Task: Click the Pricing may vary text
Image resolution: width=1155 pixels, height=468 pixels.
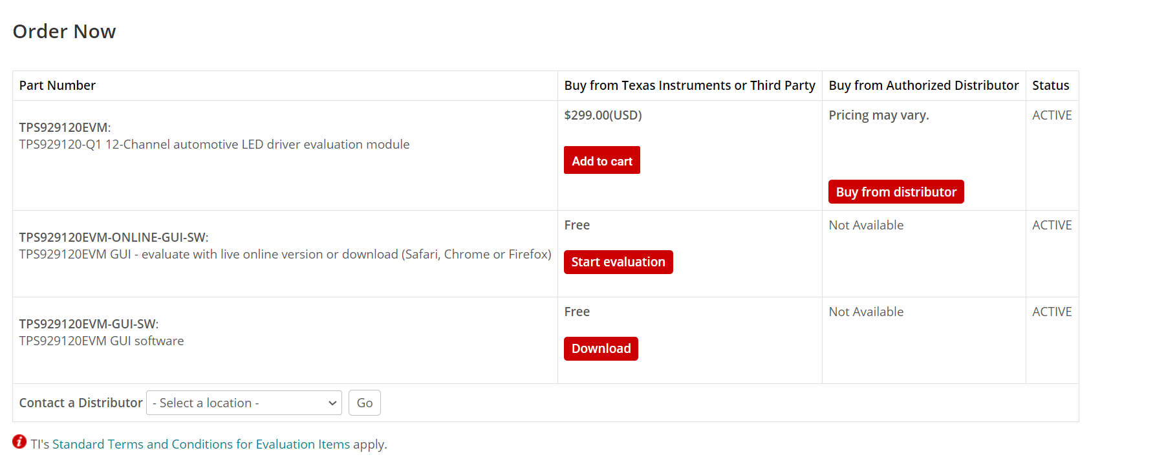Action: coord(879,115)
